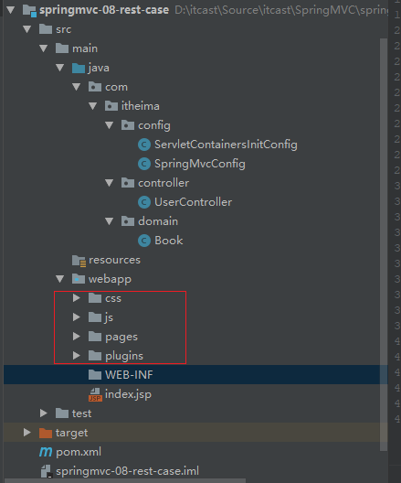The image size is (401, 483).
Task: Select the springmvc-08-rest-case project root
Action: [104, 10]
